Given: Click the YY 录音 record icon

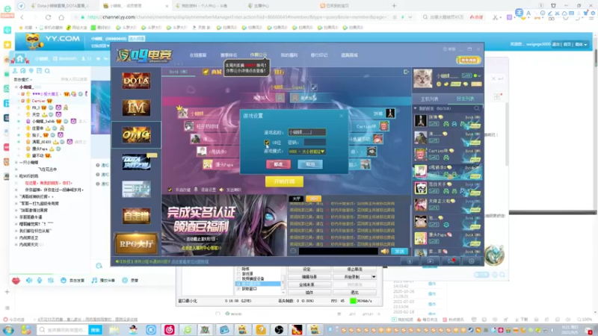Looking at the screenshot, I should 125,281.
